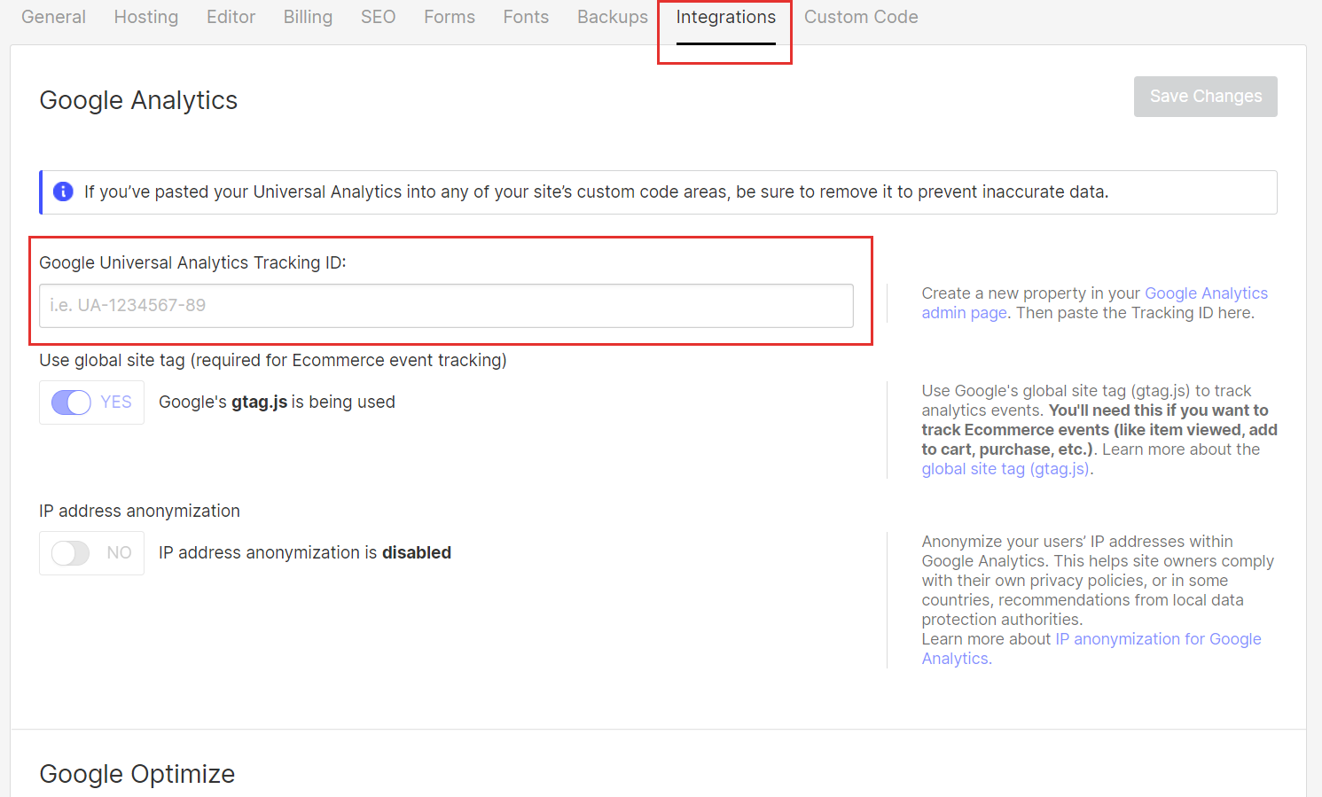
Task: Switch to the Fonts tab
Action: (x=526, y=17)
